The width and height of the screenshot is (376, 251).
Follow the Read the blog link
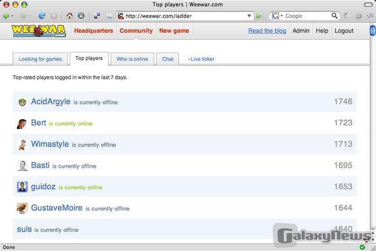point(266,31)
